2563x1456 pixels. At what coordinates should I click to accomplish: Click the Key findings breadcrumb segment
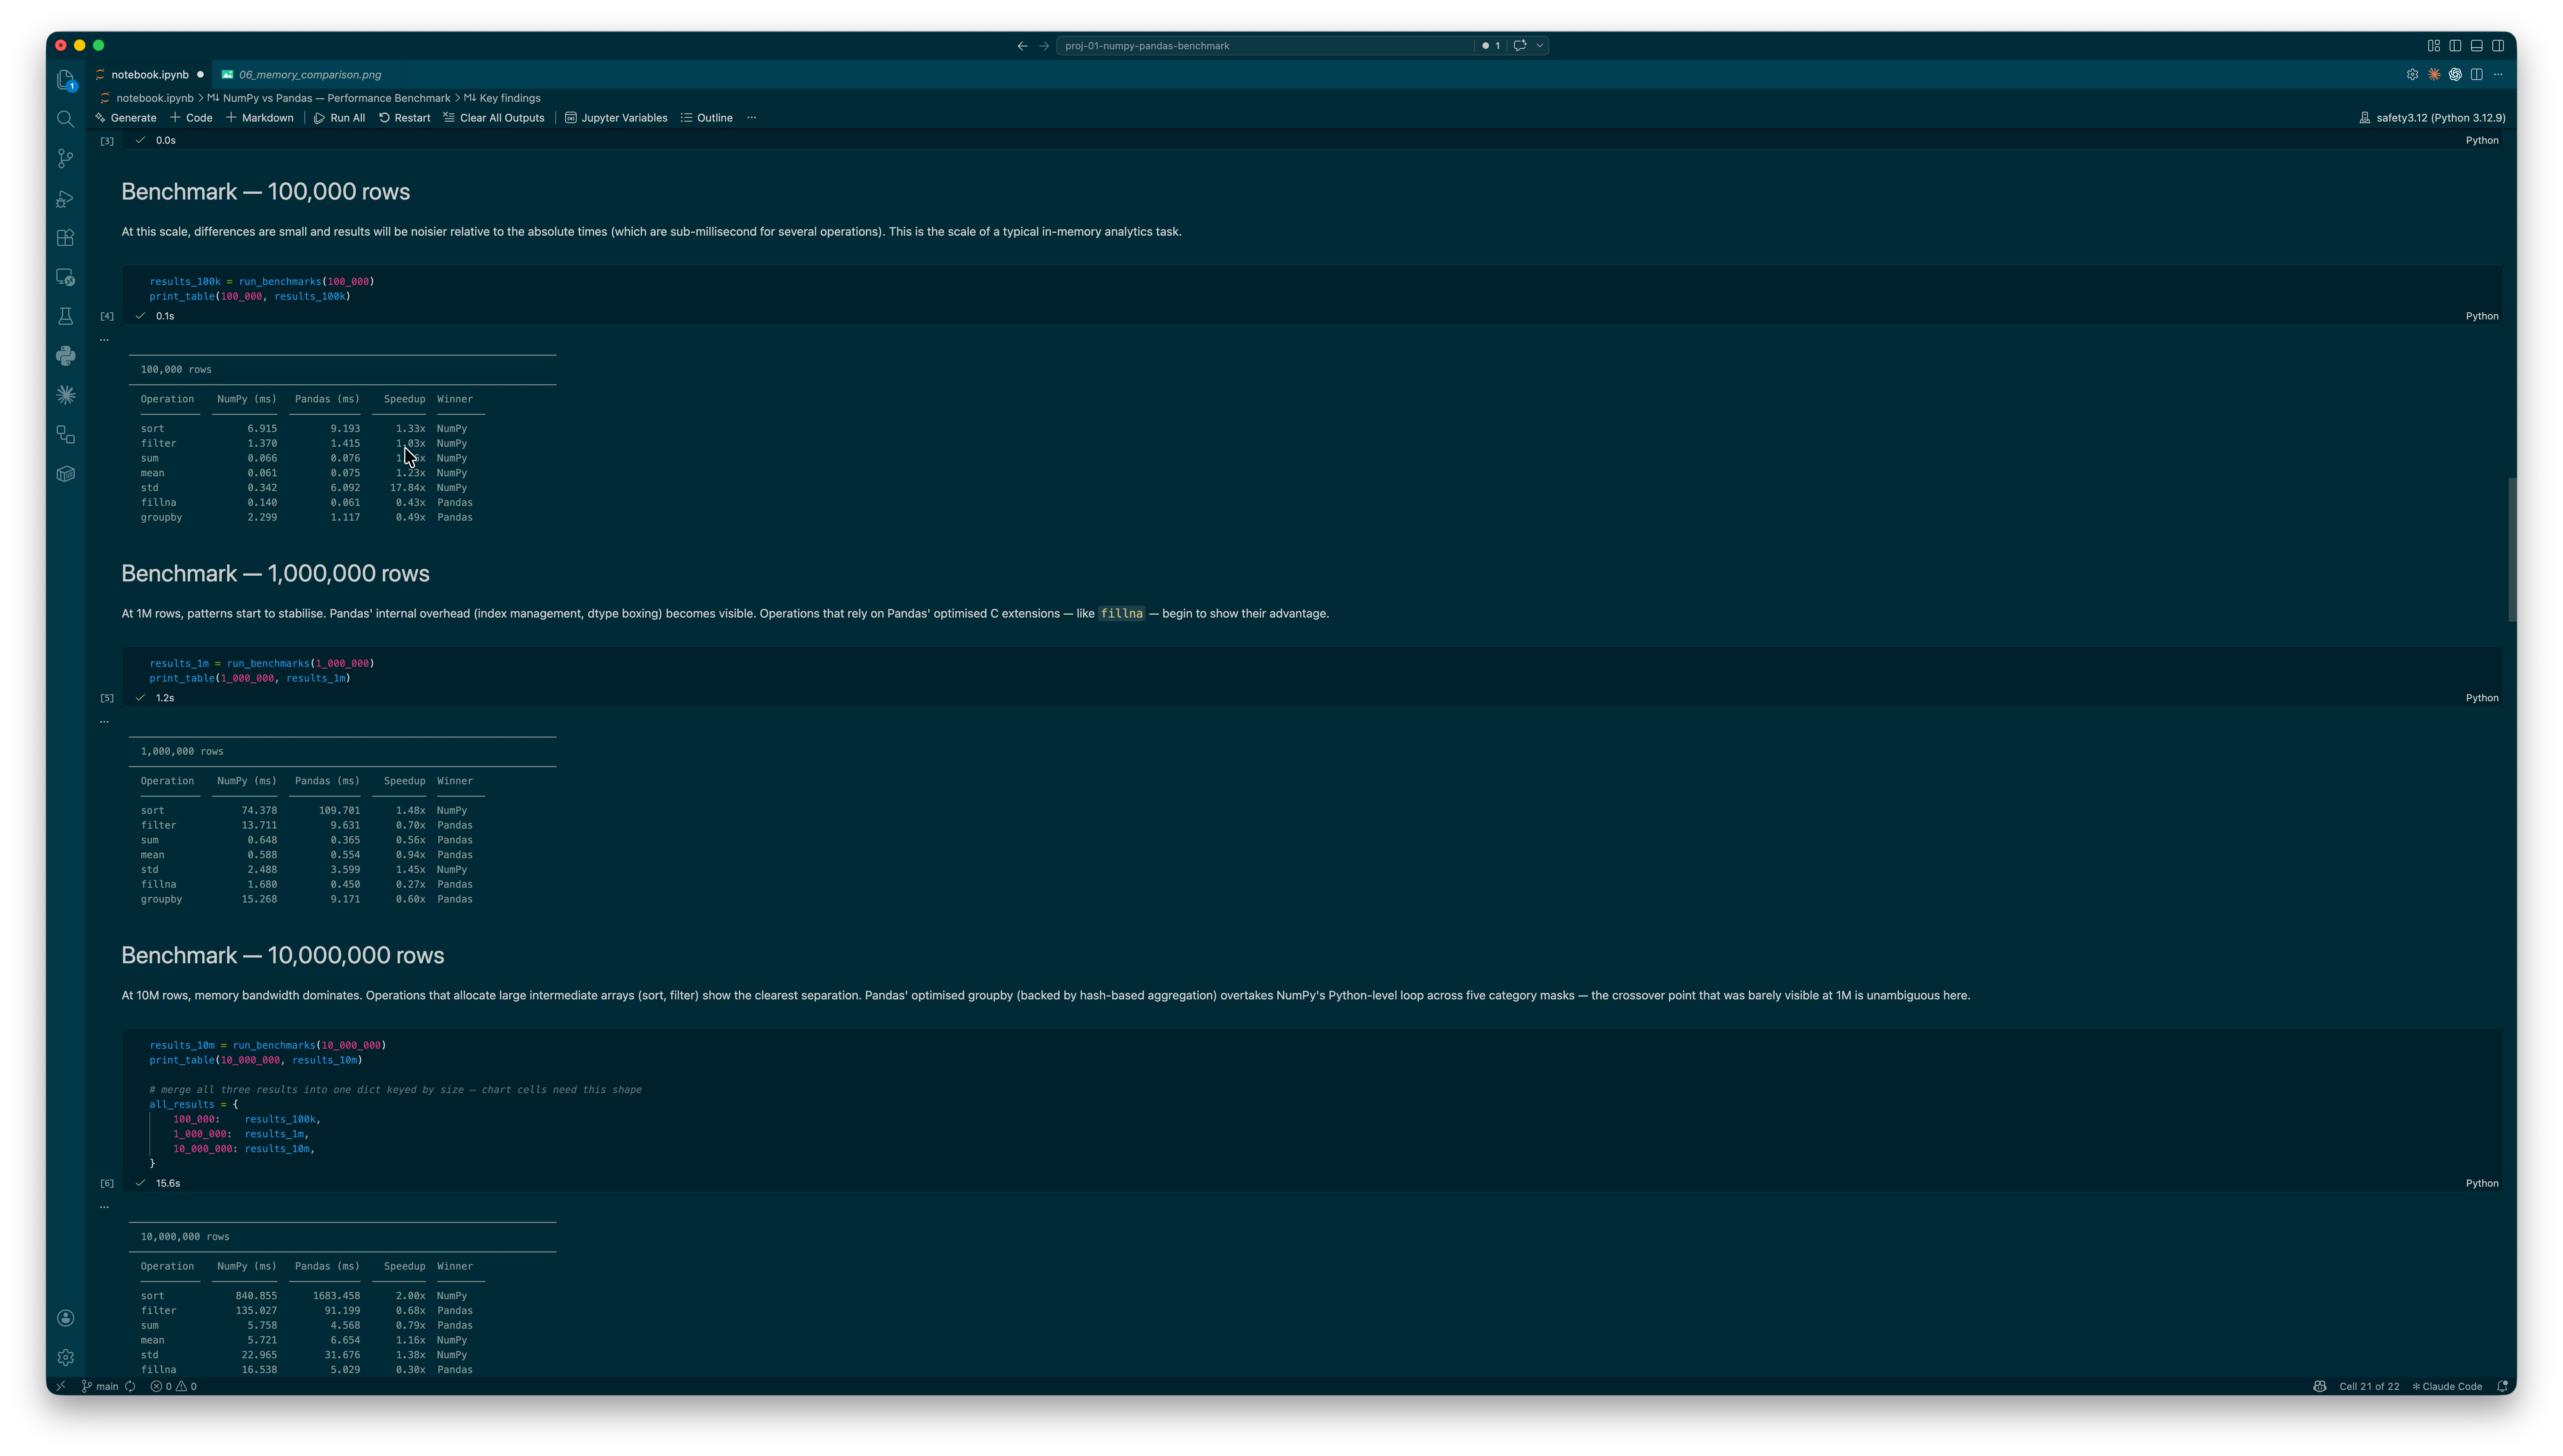(502, 98)
